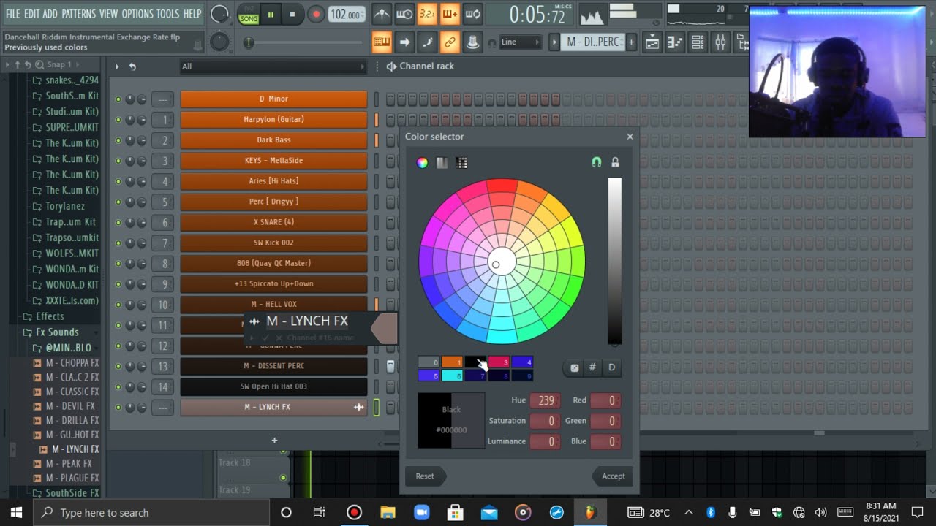Viewport: 936px width, 526px height.
Task: Mute the M - LYNCH FX channel green light
Action: tap(118, 408)
